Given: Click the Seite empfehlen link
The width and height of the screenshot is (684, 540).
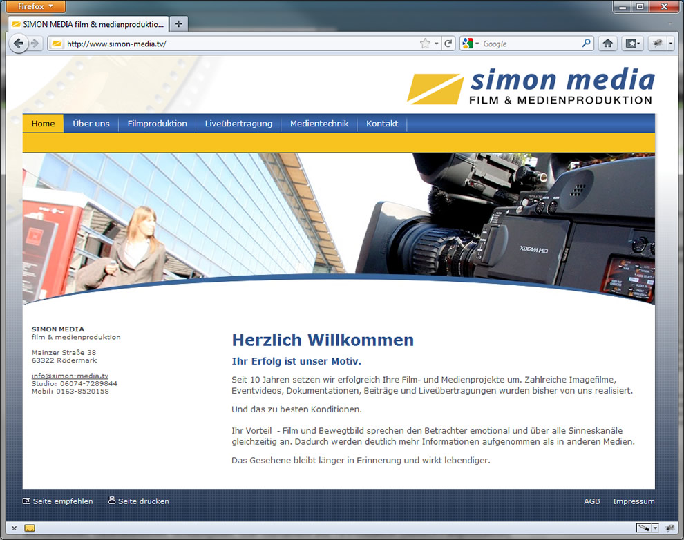Looking at the screenshot, I should [x=63, y=501].
